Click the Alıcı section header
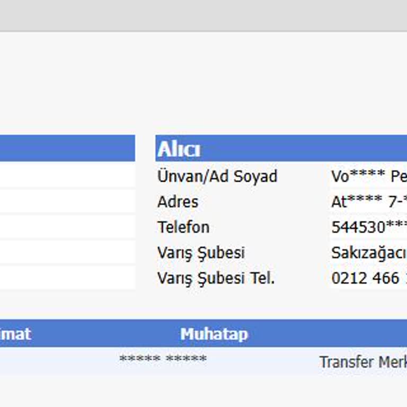The height and width of the screenshot is (407, 407). click(x=179, y=149)
